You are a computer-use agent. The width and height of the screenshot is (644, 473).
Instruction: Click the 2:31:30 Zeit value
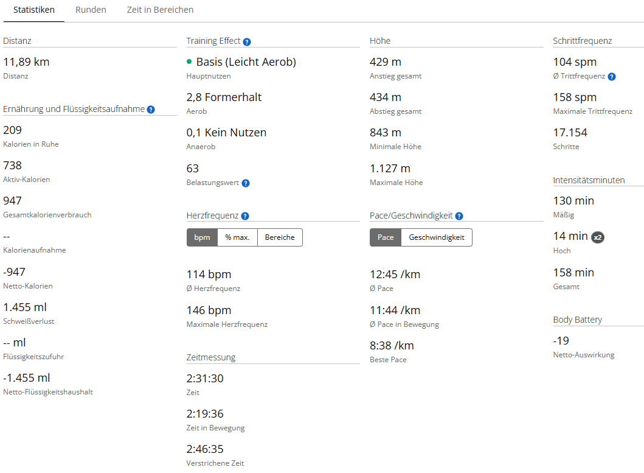point(205,379)
